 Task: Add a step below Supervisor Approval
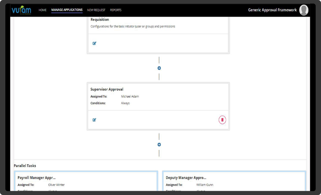click(x=159, y=145)
